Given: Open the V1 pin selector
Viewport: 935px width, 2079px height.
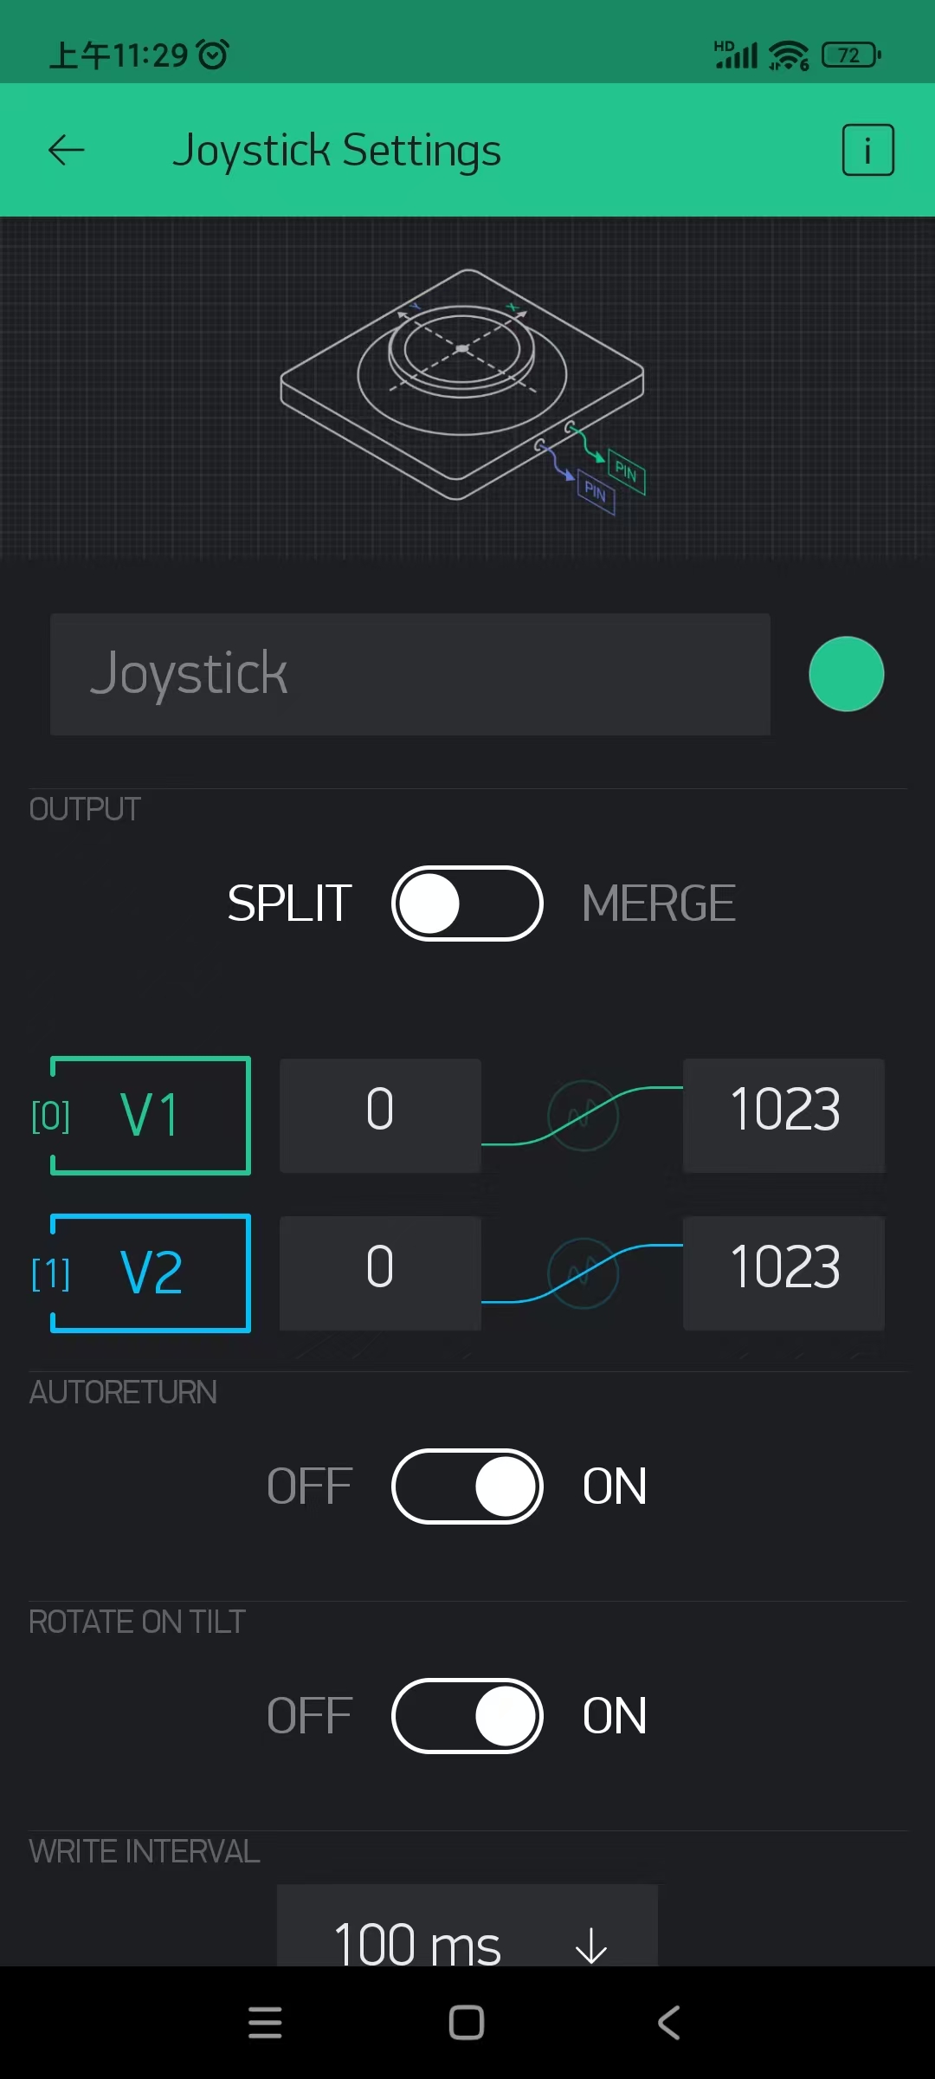Looking at the screenshot, I should (x=151, y=1116).
